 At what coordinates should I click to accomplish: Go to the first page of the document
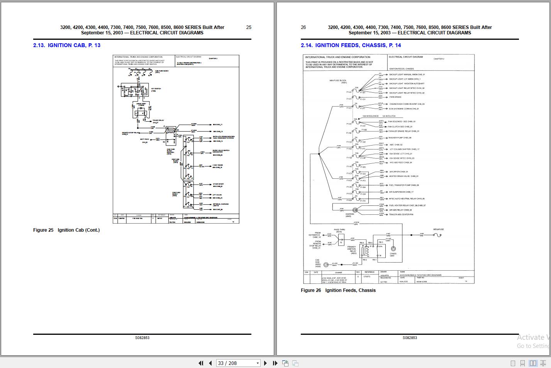pos(201,363)
